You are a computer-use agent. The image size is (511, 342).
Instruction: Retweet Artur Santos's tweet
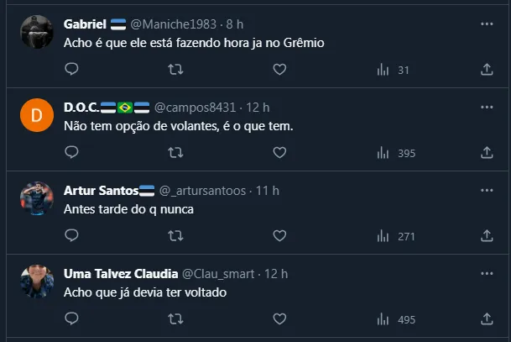(x=176, y=236)
